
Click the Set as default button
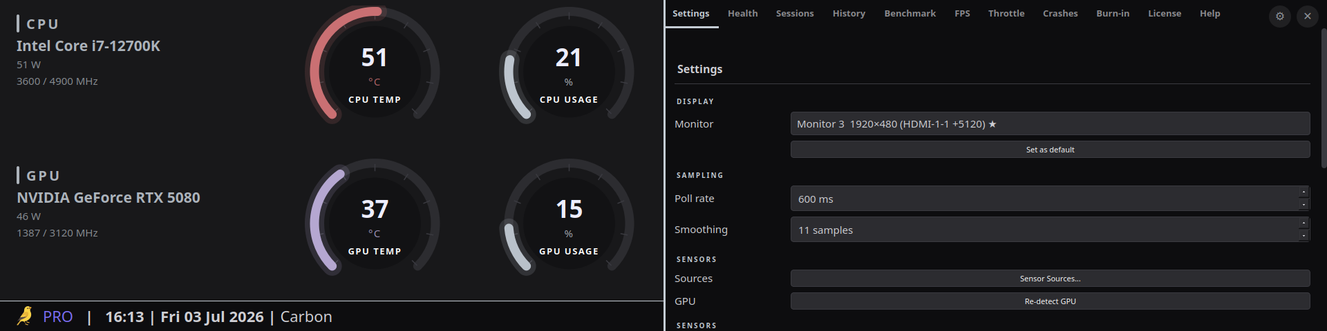(x=1050, y=150)
